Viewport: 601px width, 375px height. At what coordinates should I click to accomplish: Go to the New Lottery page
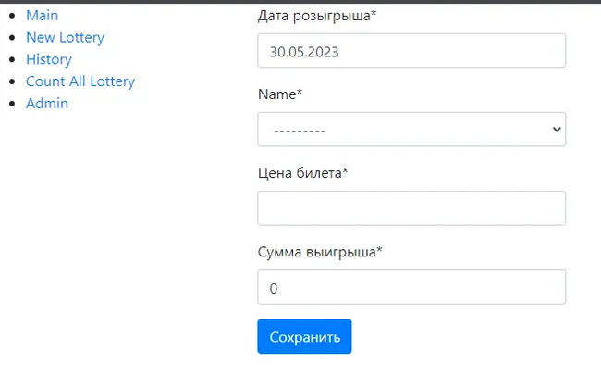[65, 38]
